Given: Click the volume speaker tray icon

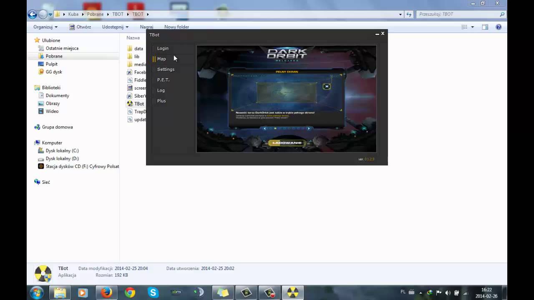Looking at the screenshot, I should point(448,292).
